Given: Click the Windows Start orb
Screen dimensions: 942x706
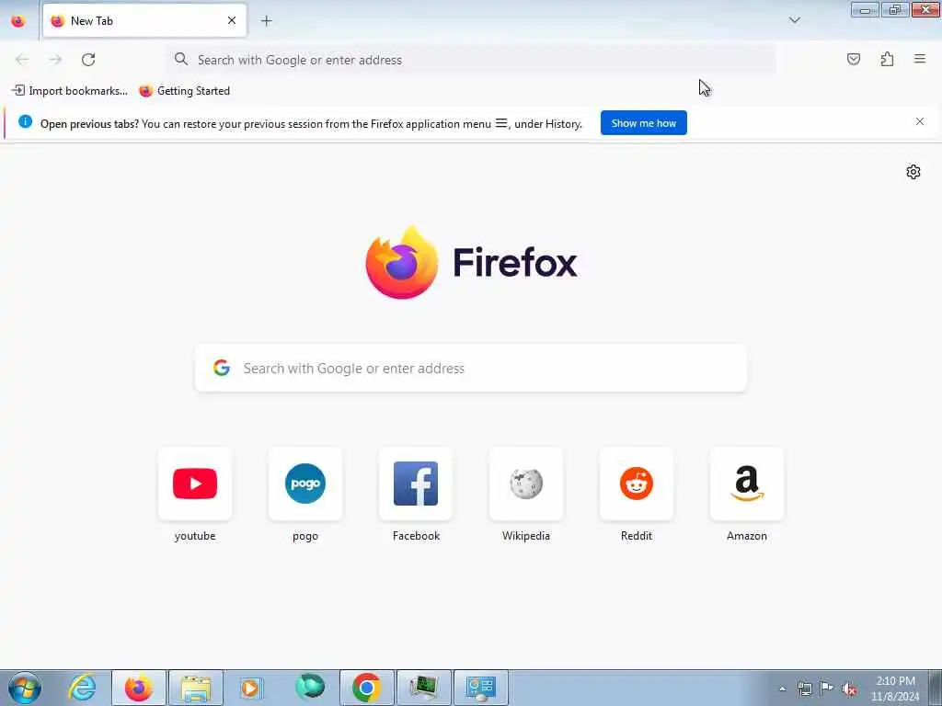Looking at the screenshot, I should tap(25, 688).
